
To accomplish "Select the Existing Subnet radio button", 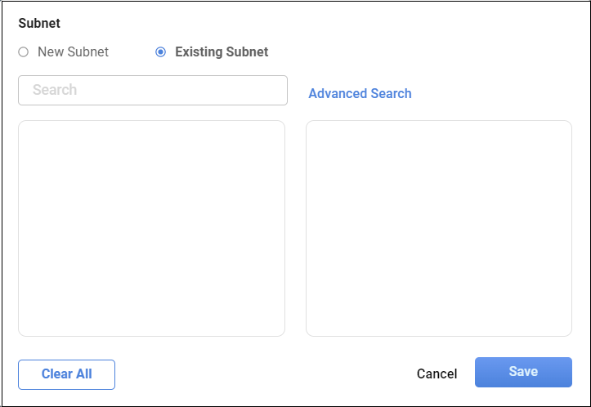I will pos(160,51).
